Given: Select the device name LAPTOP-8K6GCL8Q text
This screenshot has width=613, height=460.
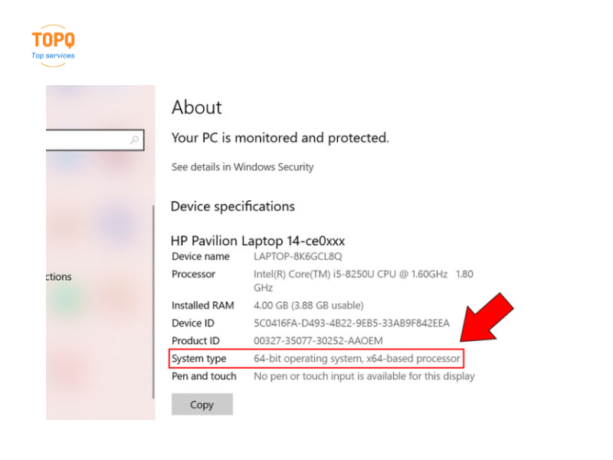Looking at the screenshot, I should 297,256.
